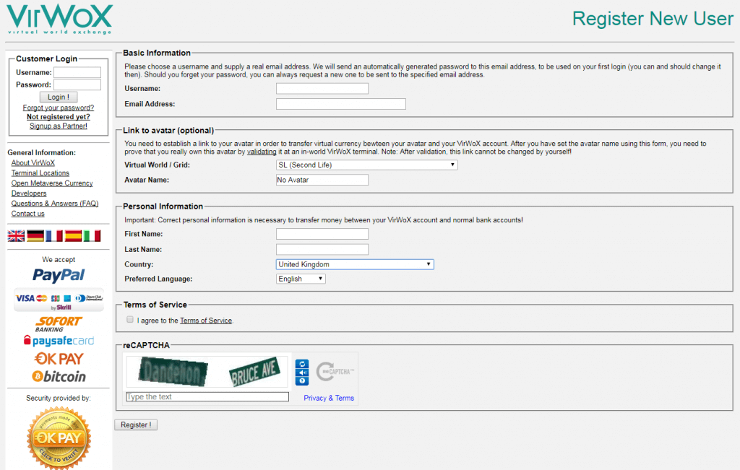Open the Preferred Language dropdown
The width and height of the screenshot is (740, 470).
pyautogui.click(x=301, y=279)
